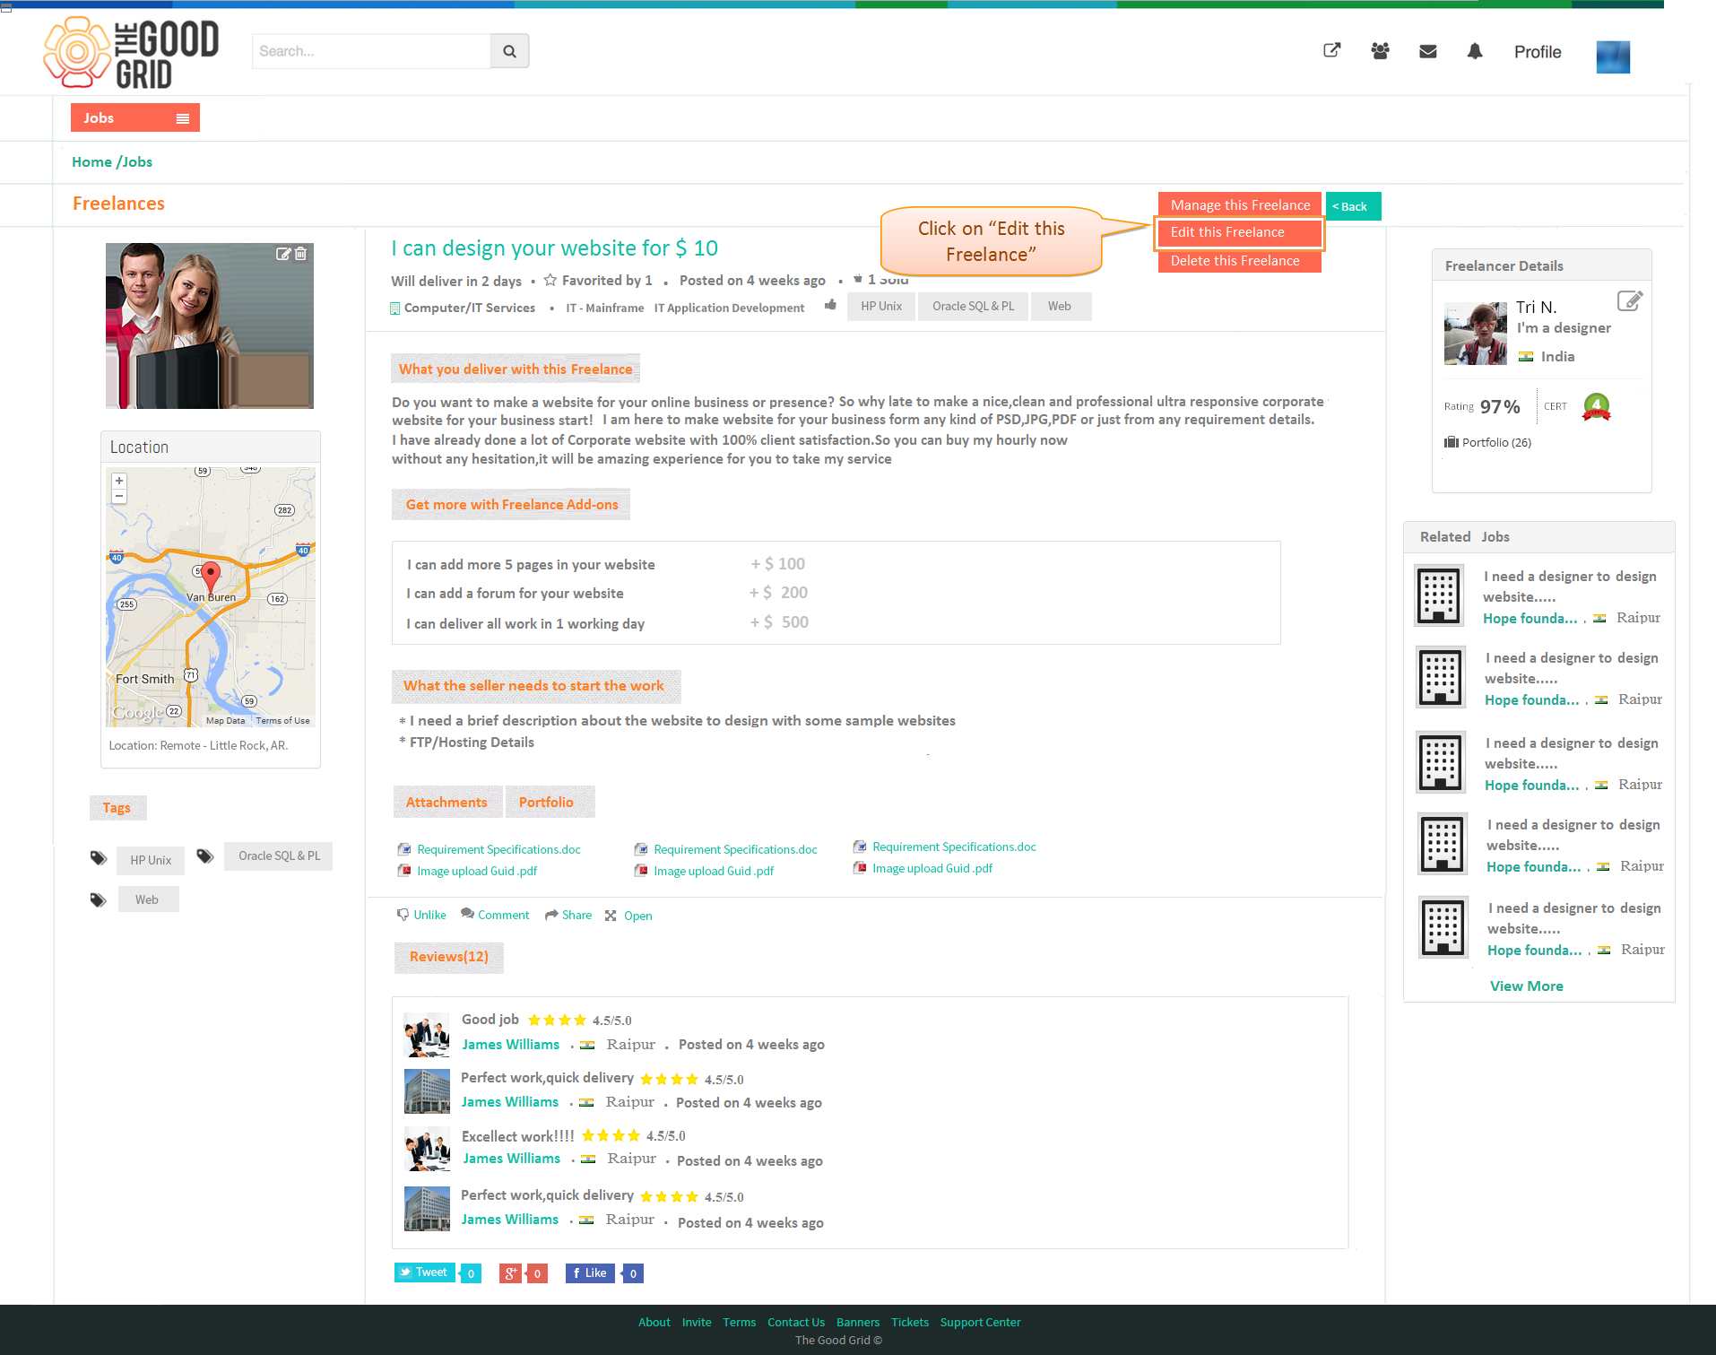1716x1355 pixels.
Task: Click the Google plus share button
Action: point(511,1272)
